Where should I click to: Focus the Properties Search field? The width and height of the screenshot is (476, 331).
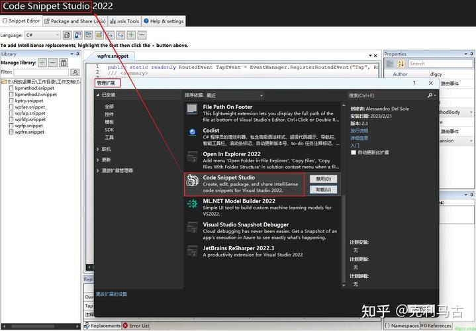pyautogui.click(x=440, y=64)
